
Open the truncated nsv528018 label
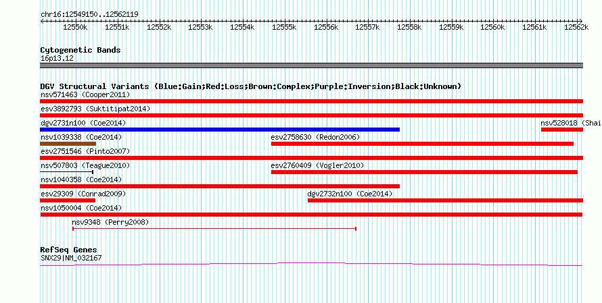(x=571, y=123)
